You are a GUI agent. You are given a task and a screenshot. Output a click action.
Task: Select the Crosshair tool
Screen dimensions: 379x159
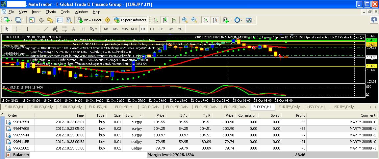coord(16,29)
